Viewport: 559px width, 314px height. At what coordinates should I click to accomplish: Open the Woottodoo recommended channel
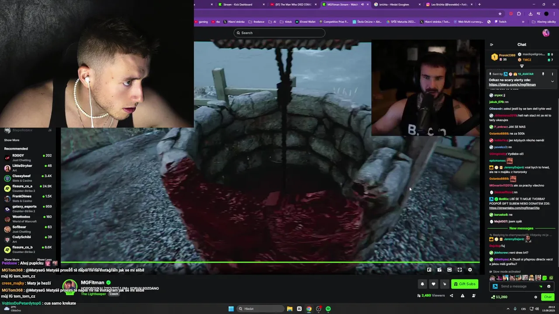(x=28, y=218)
